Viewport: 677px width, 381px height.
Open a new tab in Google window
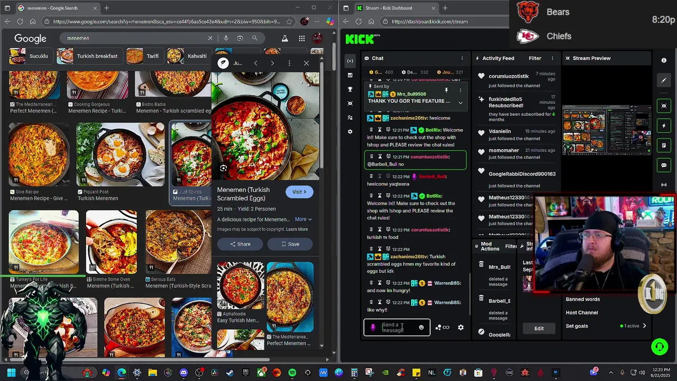click(106, 8)
